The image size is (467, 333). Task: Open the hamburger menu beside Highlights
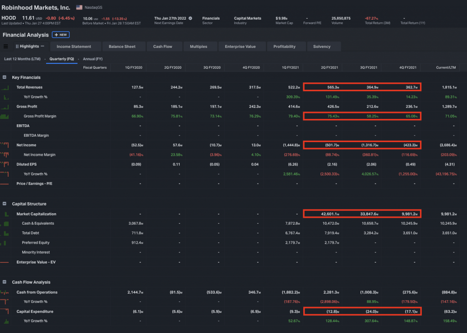(x=5, y=46)
